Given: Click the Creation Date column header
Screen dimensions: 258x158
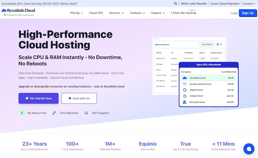Looking at the screenshot, I should tap(216, 53).
